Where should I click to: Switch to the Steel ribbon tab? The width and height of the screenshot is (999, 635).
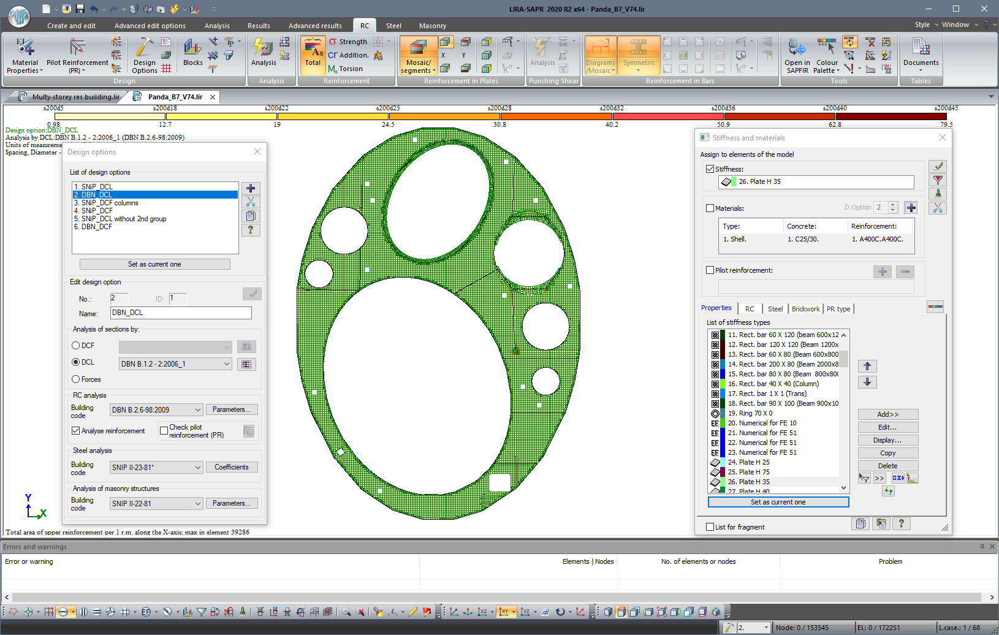(x=393, y=26)
